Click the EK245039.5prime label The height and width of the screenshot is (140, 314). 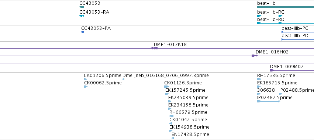click(188, 97)
